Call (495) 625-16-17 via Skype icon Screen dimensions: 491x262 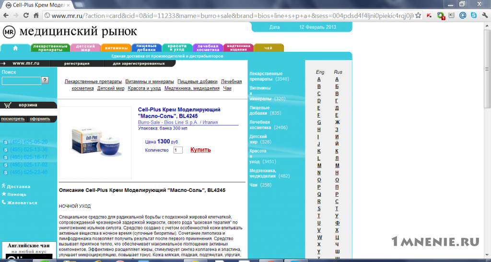click(x=5, y=157)
